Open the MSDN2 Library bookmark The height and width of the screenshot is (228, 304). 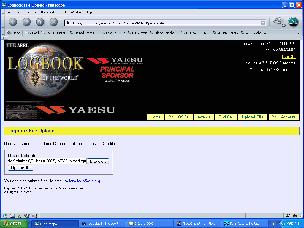click(226, 33)
